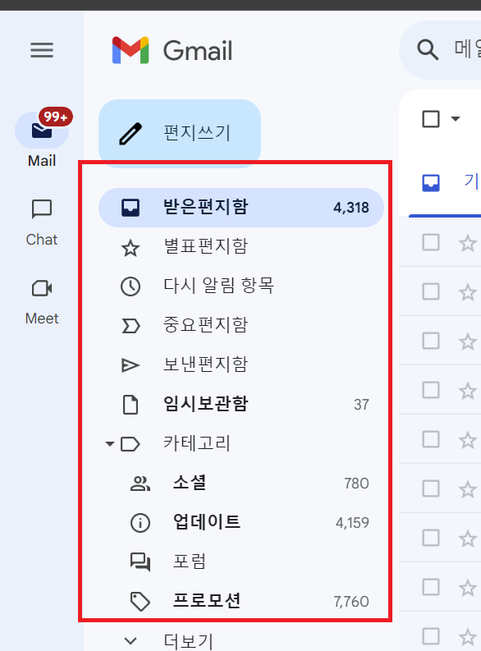
Task: Star the first email row
Action: coord(468,243)
